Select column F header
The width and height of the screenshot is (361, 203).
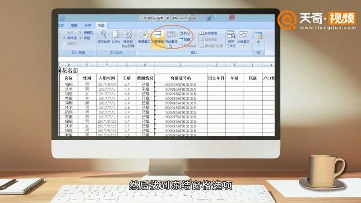(107, 65)
